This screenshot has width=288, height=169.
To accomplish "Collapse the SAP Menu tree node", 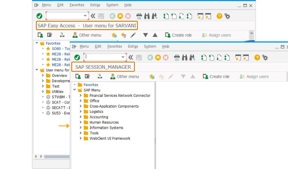I will click(x=75, y=90).
